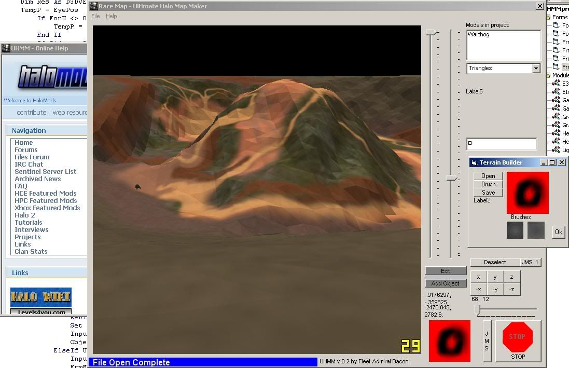Screen dimensions: 569x368
Task: Select Warthog in Models in project list
Action: [x=478, y=34]
